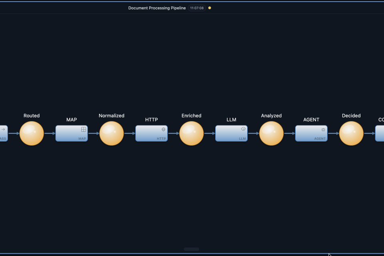
Task: Click the Document Processing Pipeline title
Action: (157, 8)
